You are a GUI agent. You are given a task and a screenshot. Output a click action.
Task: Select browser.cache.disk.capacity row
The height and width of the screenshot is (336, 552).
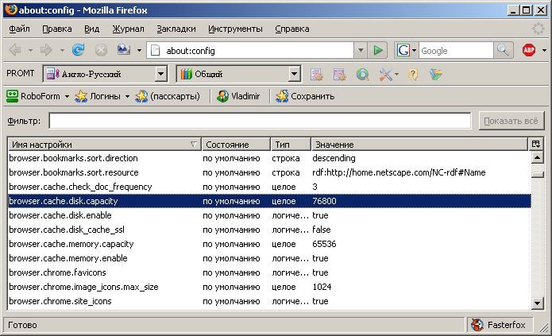click(x=269, y=201)
